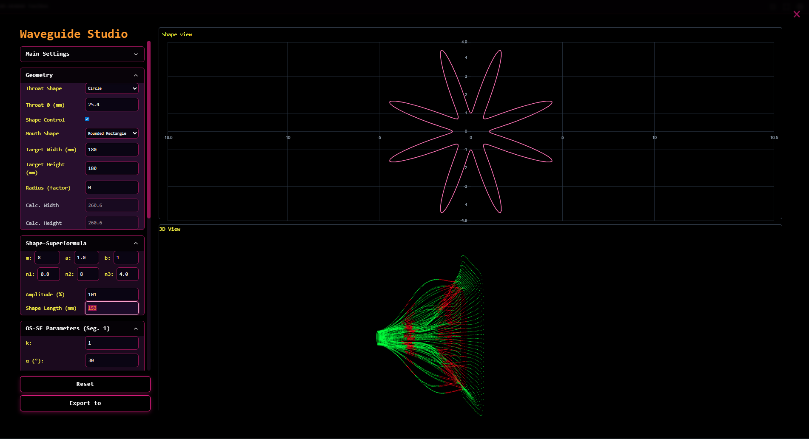The width and height of the screenshot is (809, 439).
Task: Collapse the OS-SE Parameters section chevron
Action: (x=136, y=329)
